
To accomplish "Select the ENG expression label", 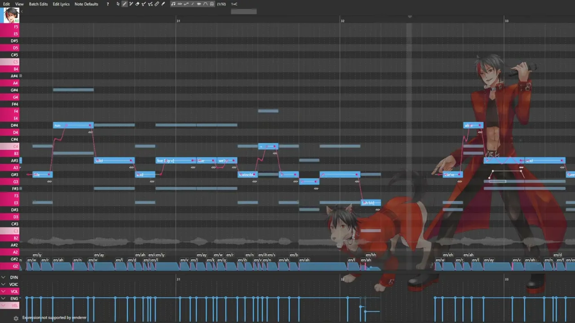I will (14, 298).
